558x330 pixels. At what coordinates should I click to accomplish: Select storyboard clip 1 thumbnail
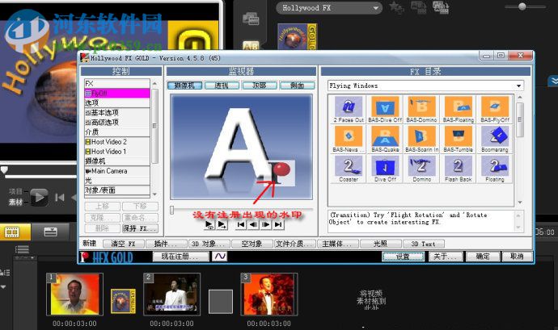(x=74, y=294)
